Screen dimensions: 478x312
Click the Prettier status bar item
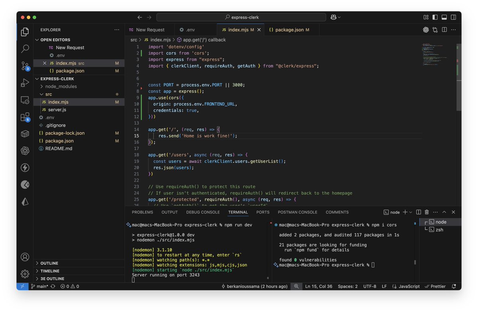click(x=435, y=286)
